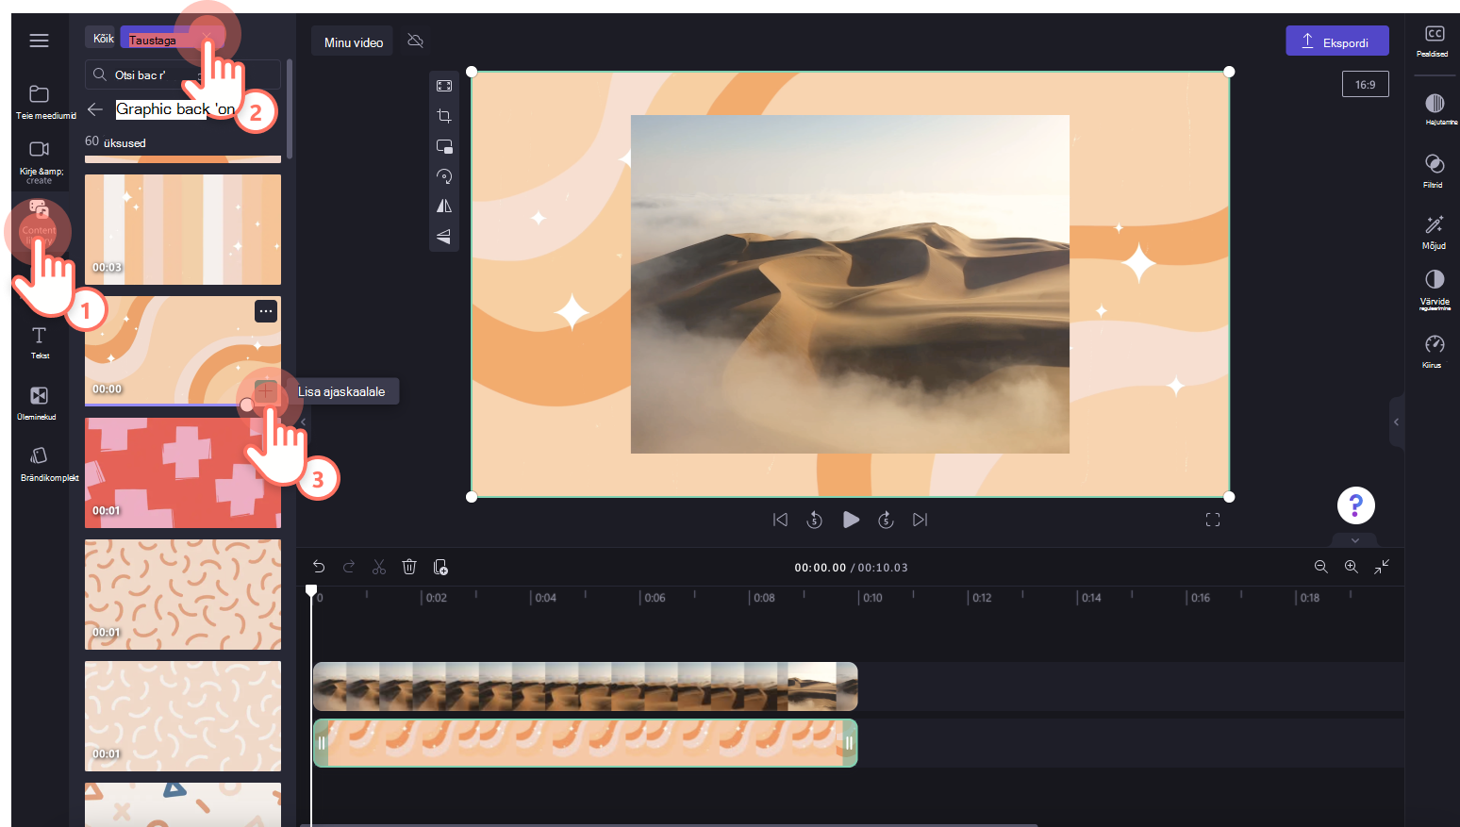This screenshot has height=827, width=1460.
Task: Open the Record & create panel
Action: tap(40, 161)
